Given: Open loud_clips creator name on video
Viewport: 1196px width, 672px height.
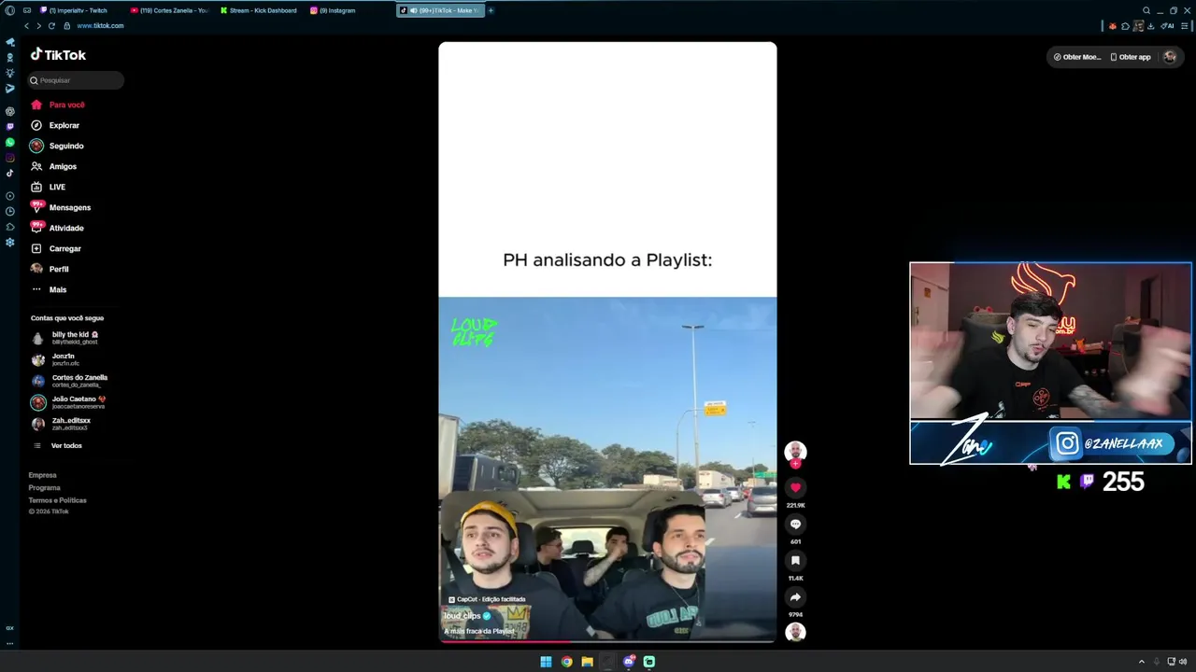Looking at the screenshot, I should click(462, 616).
